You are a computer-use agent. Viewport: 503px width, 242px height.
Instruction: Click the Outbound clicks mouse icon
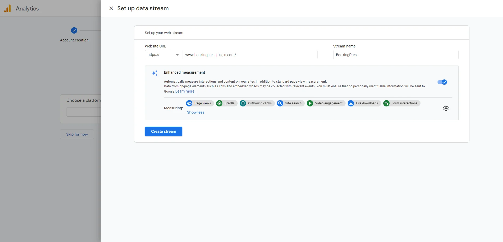point(243,103)
